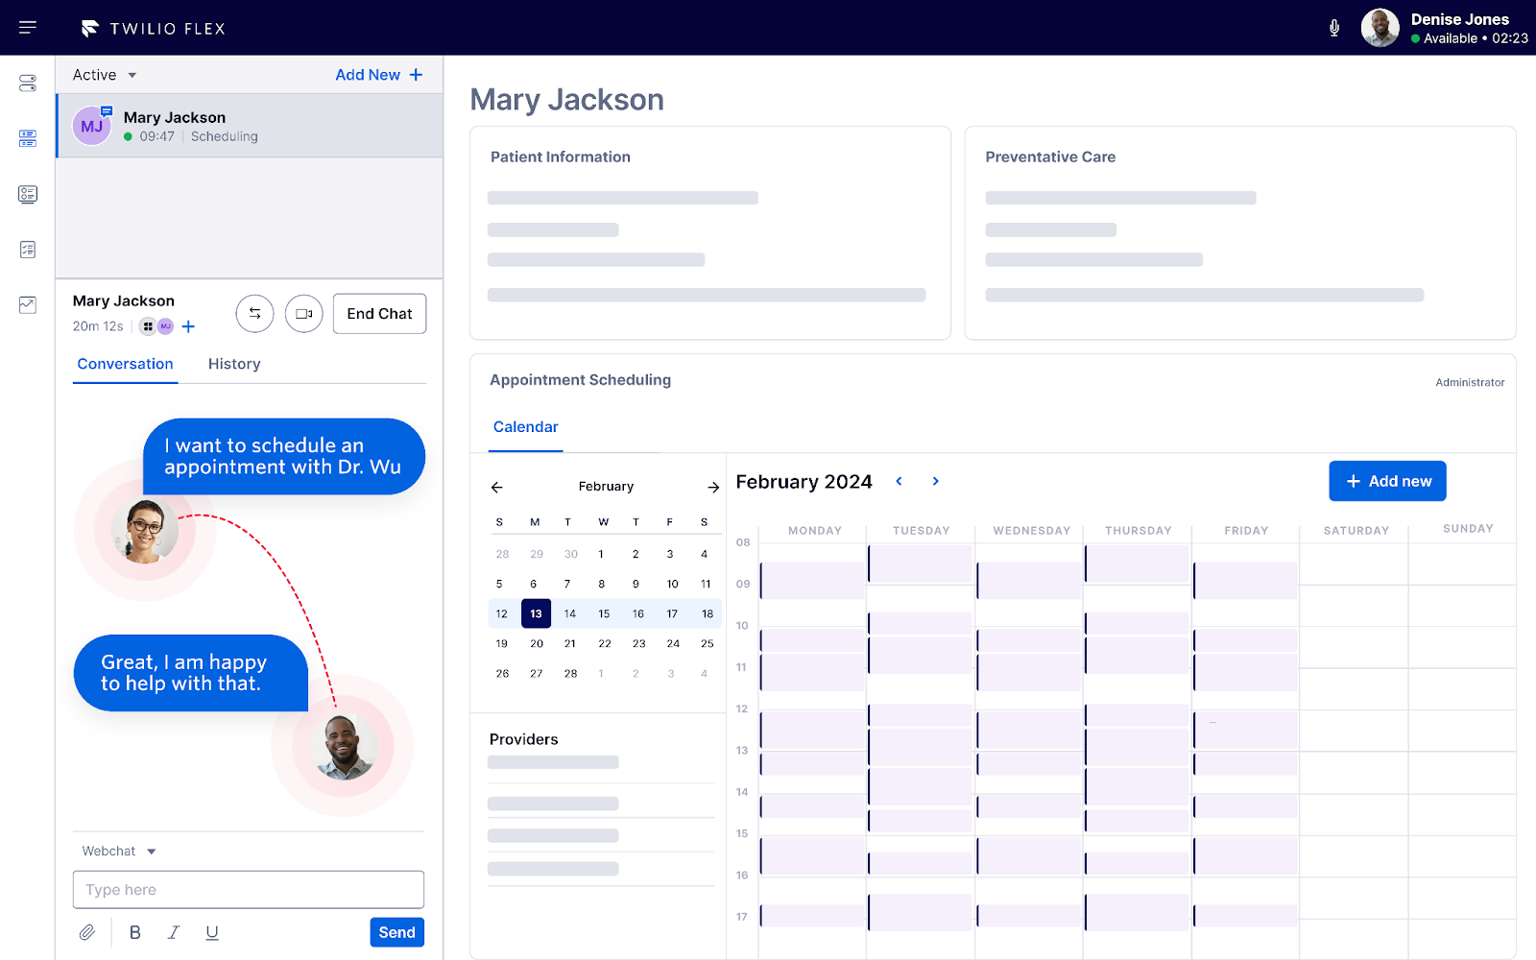Select February 20 in mini calendar
Viewport: 1536px width, 960px height.
[x=537, y=643]
